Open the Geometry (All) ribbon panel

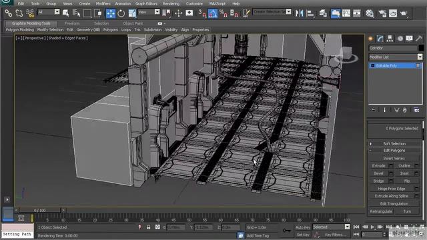click(88, 29)
